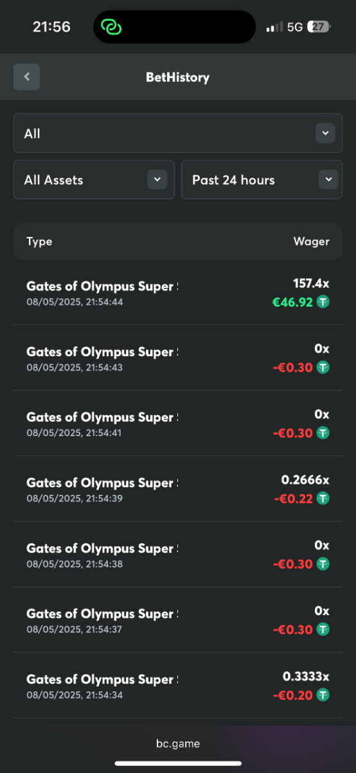Tap the home indicator bar at the bottom
Viewport: 356px width, 773px height.
click(178, 763)
